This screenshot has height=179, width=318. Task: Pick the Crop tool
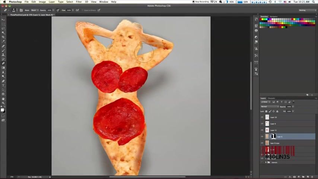coord(3,37)
